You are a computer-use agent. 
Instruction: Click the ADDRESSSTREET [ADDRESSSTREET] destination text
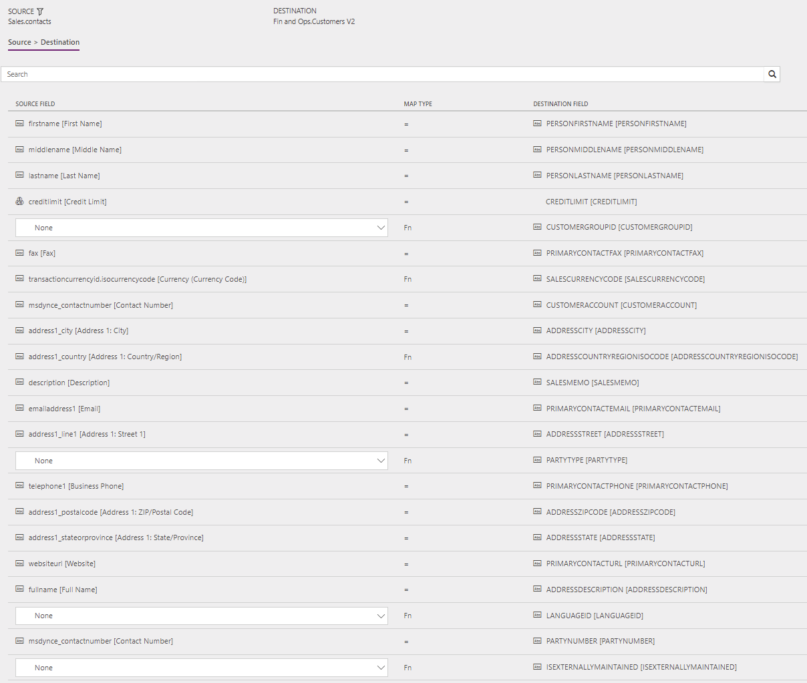point(605,434)
